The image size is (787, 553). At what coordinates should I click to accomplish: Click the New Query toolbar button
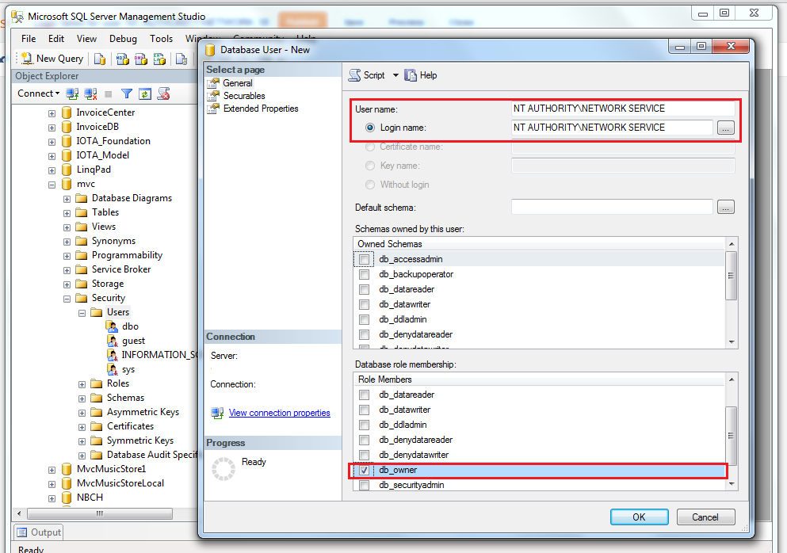52,59
